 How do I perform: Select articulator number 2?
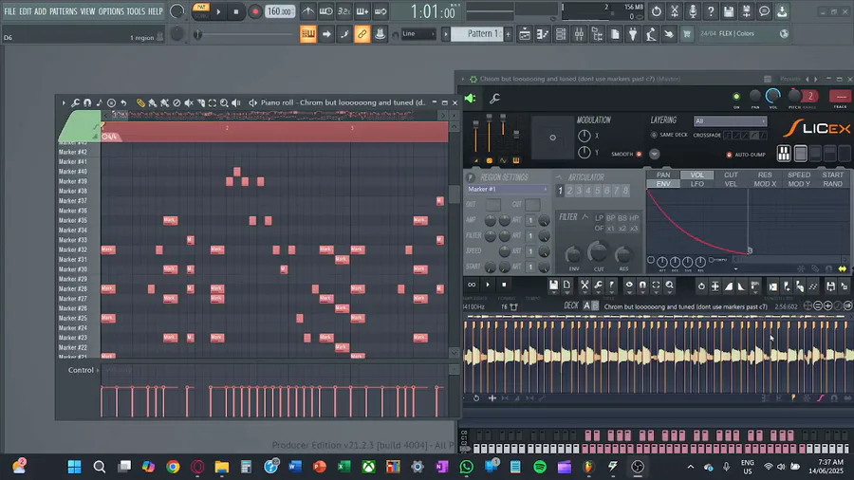point(569,191)
